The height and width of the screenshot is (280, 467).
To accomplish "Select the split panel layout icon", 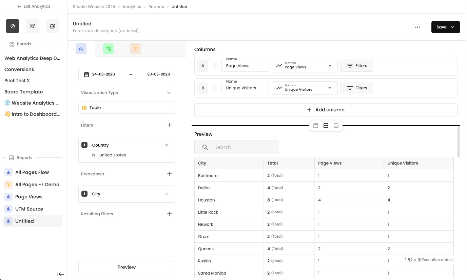I will [x=326, y=126].
